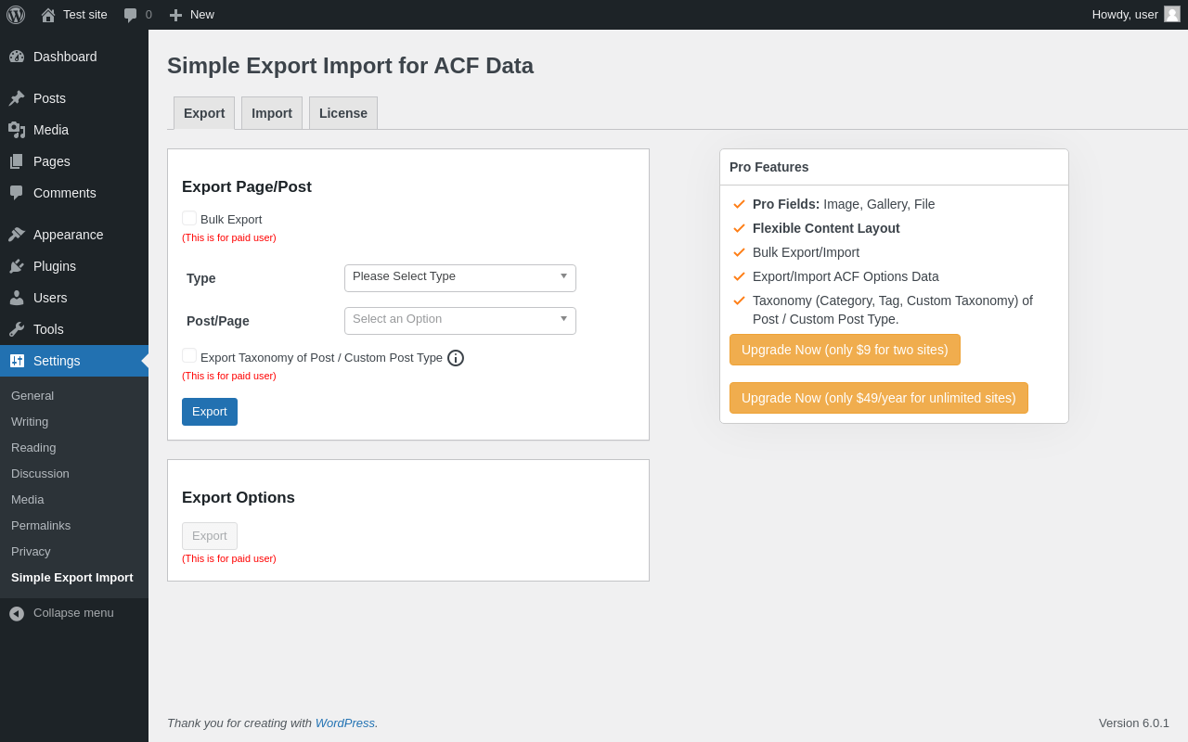Follow the WordPress footer link
1188x742 pixels.
tap(344, 723)
